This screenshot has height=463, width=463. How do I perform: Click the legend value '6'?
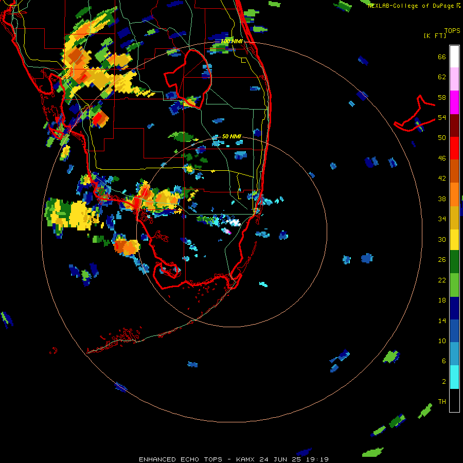(444, 361)
